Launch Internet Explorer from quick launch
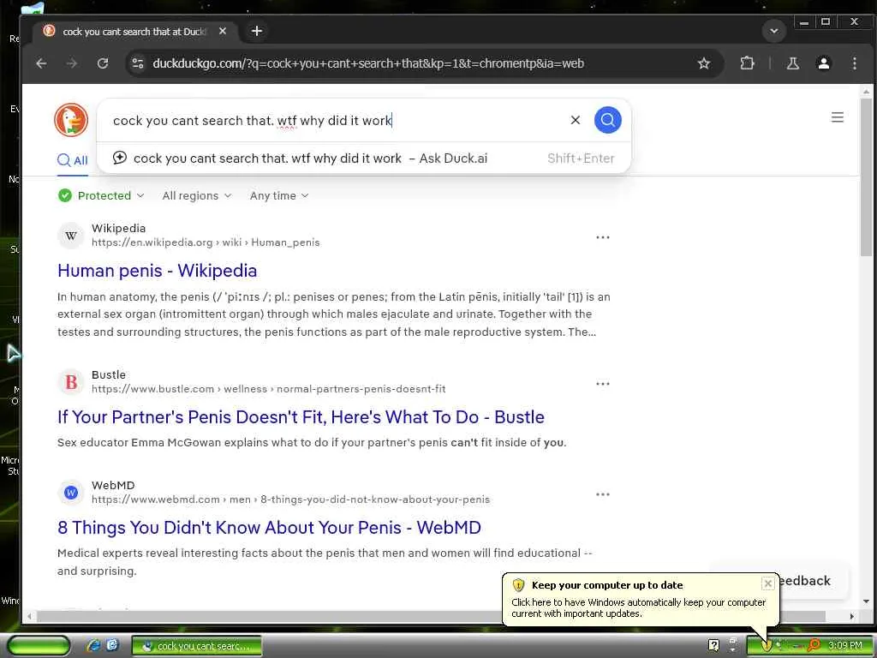 92,646
